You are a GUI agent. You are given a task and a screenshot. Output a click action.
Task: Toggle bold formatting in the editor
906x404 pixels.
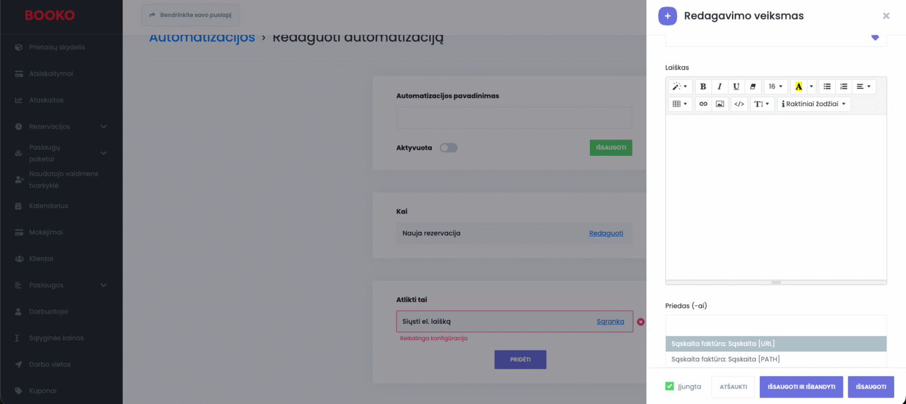pos(703,87)
